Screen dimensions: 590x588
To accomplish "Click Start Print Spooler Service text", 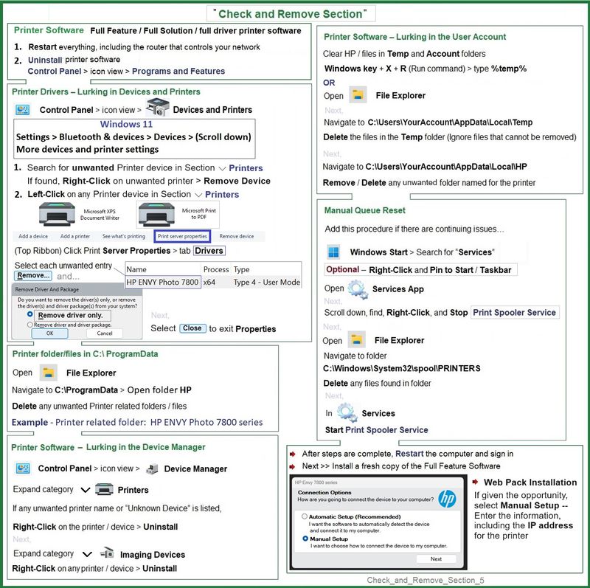I will coord(377,430).
